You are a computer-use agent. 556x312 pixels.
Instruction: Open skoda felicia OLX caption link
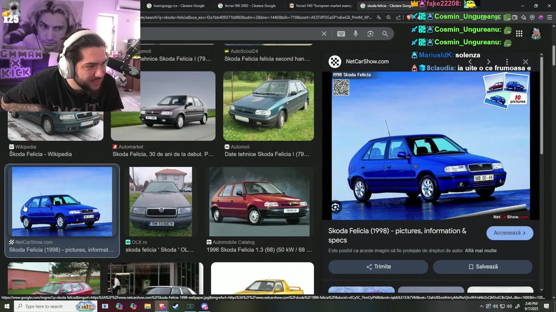click(159, 250)
